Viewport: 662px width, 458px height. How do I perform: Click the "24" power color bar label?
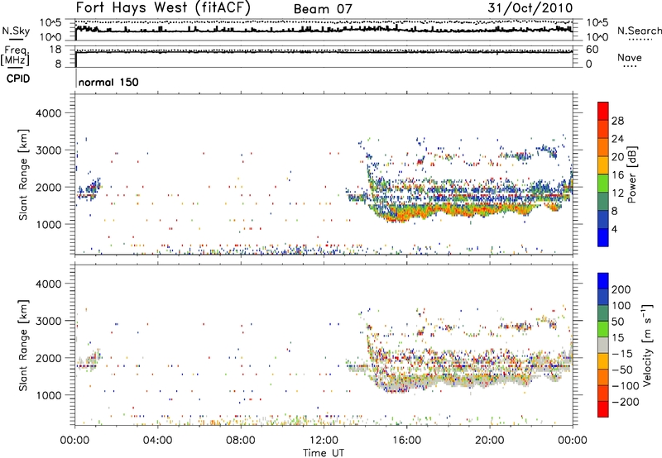[617, 139]
